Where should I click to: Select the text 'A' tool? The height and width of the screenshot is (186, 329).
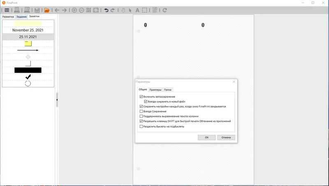[x=137, y=10]
